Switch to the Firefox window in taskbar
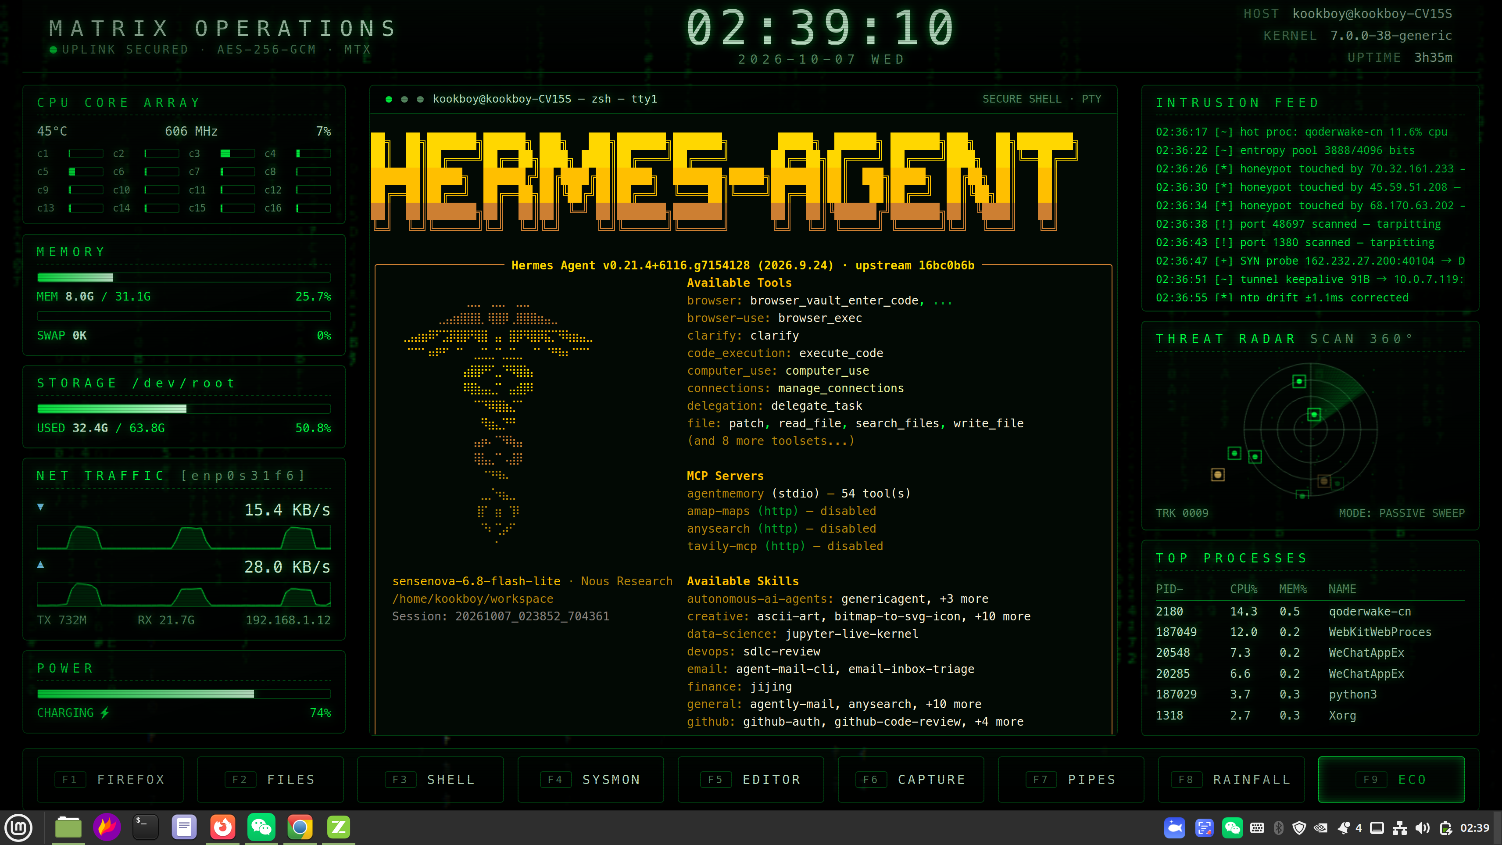The width and height of the screenshot is (1502, 845). coord(223,827)
